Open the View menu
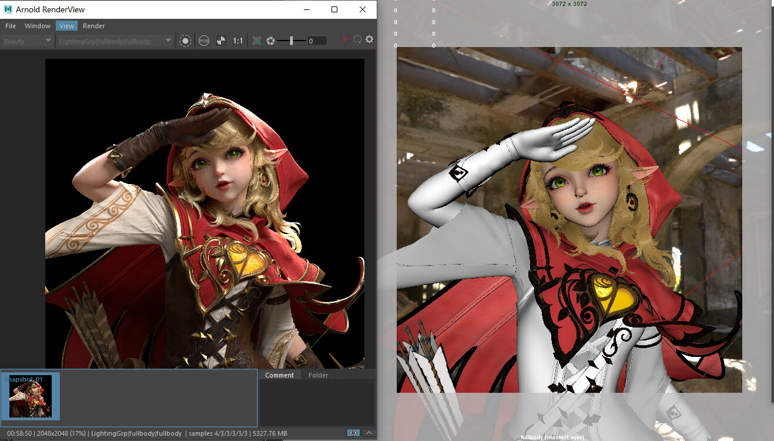This screenshot has width=774, height=441. [x=67, y=26]
